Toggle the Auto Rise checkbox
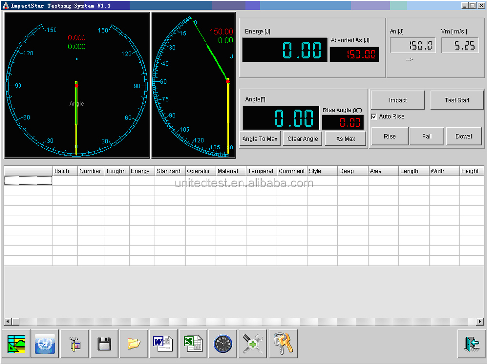 tap(374, 117)
